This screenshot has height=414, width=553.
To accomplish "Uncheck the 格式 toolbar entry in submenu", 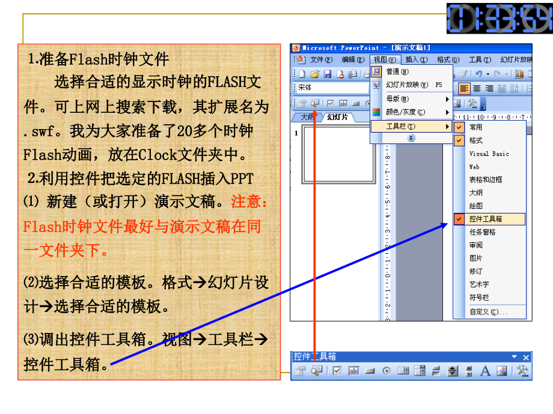I will point(490,140).
